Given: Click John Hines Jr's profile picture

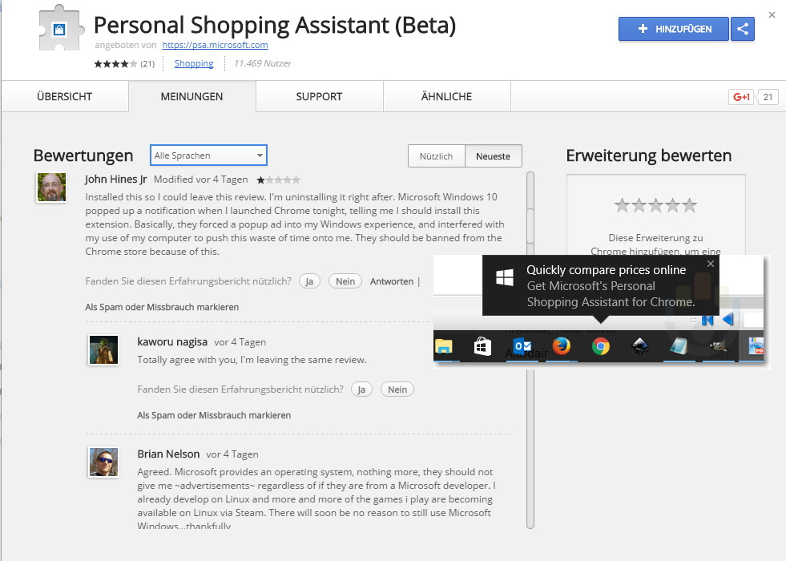Looking at the screenshot, I should pos(51,187).
